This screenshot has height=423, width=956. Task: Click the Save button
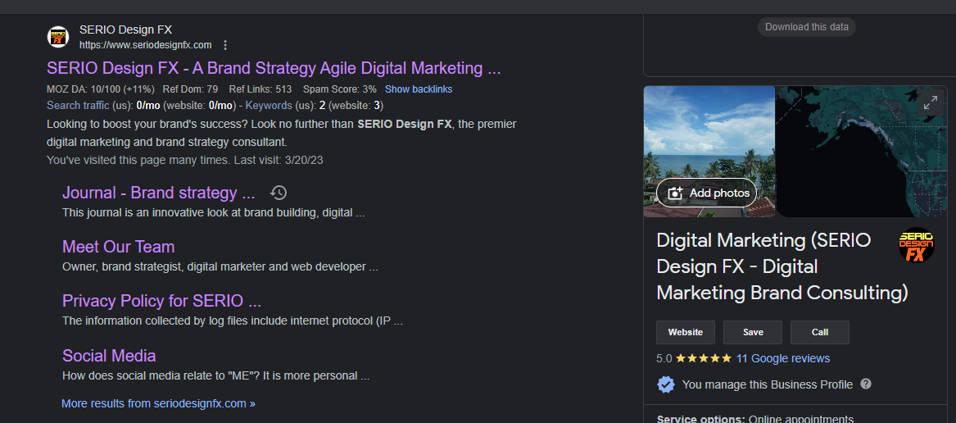coord(753,333)
